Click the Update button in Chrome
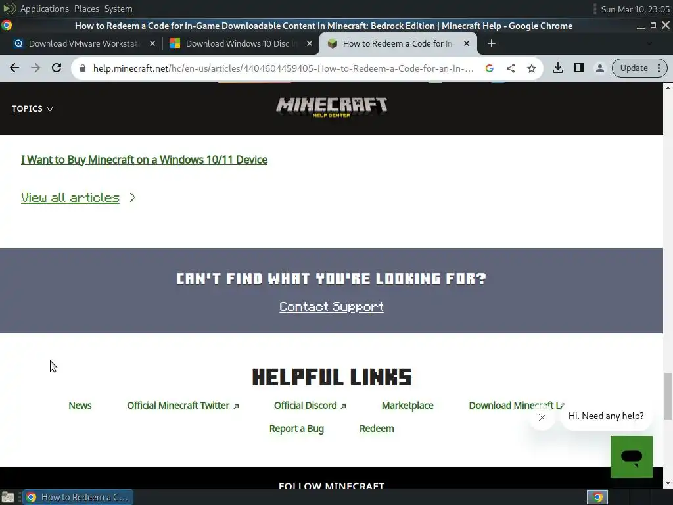The height and width of the screenshot is (505, 673). 634,68
